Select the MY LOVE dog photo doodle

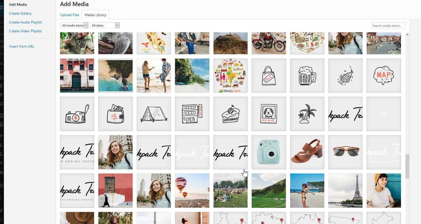269,114
